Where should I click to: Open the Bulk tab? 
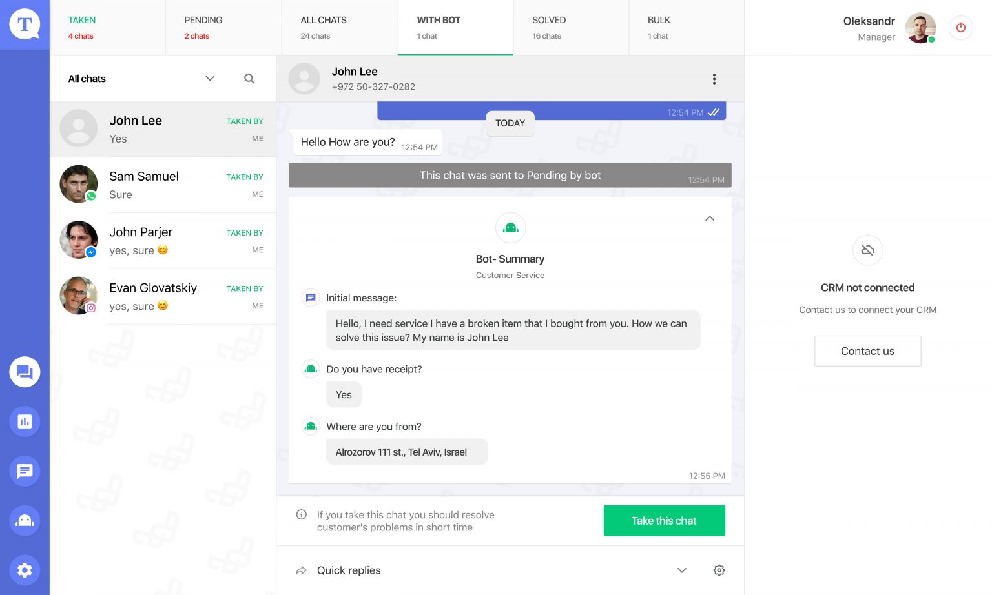pos(686,28)
